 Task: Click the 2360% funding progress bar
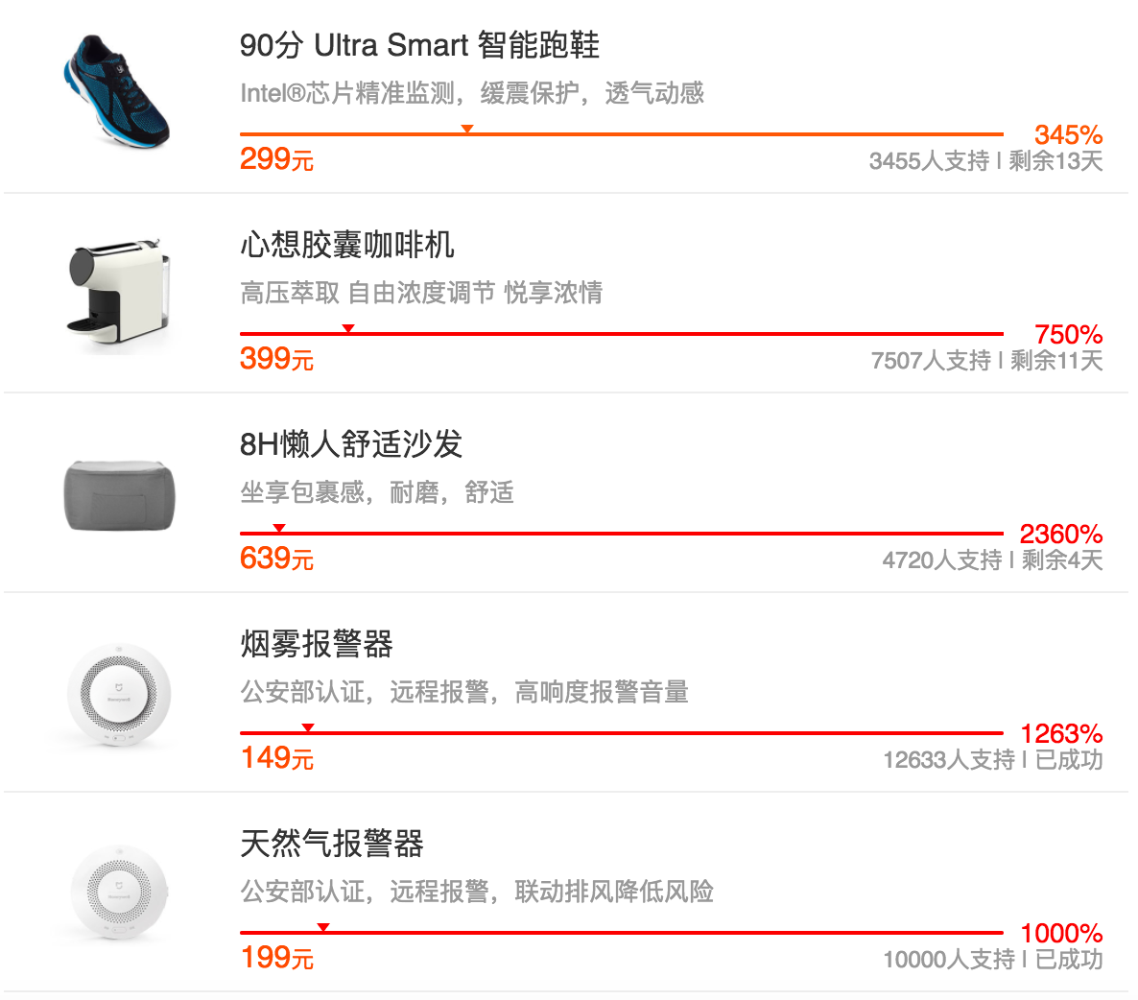coord(621,534)
